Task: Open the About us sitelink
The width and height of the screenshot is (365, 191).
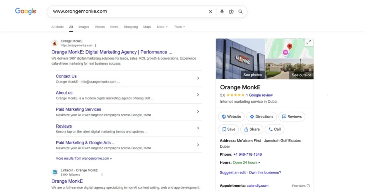Action: pyautogui.click(x=64, y=93)
